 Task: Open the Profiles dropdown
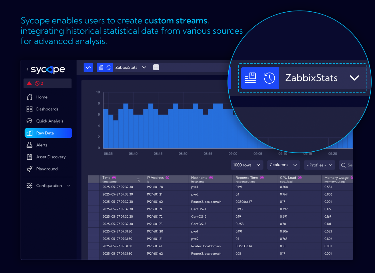click(x=319, y=165)
